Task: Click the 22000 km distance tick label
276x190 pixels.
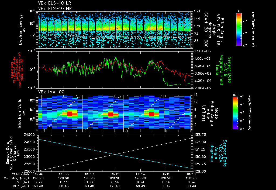Action: pos(29,171)
